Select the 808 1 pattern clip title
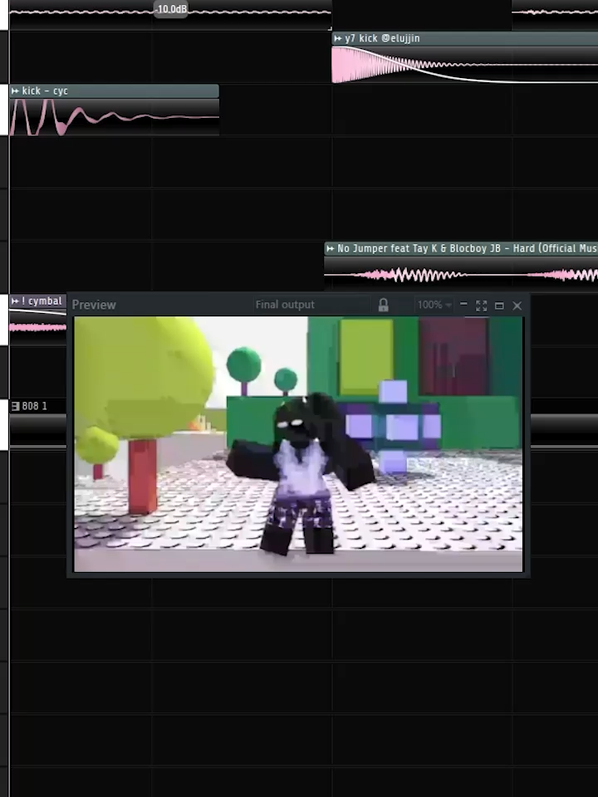 coord(35,406)
